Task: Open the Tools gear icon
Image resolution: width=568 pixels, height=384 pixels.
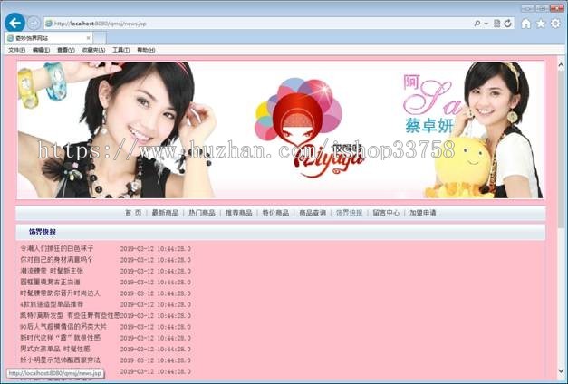Action: coord(555,24)
